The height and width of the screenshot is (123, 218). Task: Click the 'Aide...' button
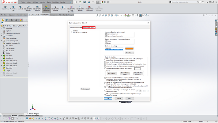(x=130, y=99)
